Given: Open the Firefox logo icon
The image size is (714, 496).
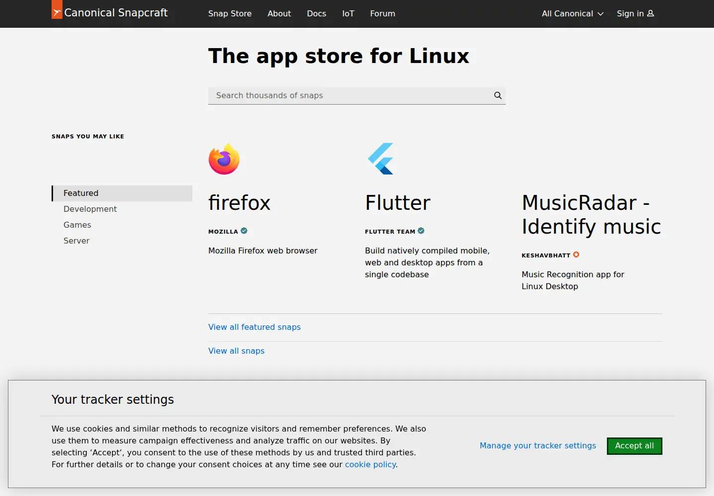Looking at the screenshot, I should coord(224,159).
